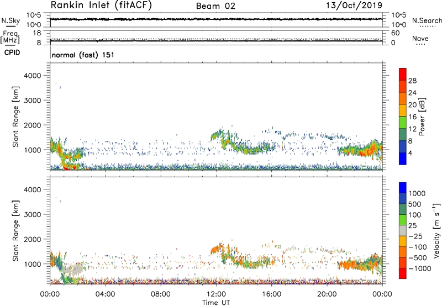
Task: Click the '20:00' time axis label
Action: pyautogui.click(x=327, y=294)
